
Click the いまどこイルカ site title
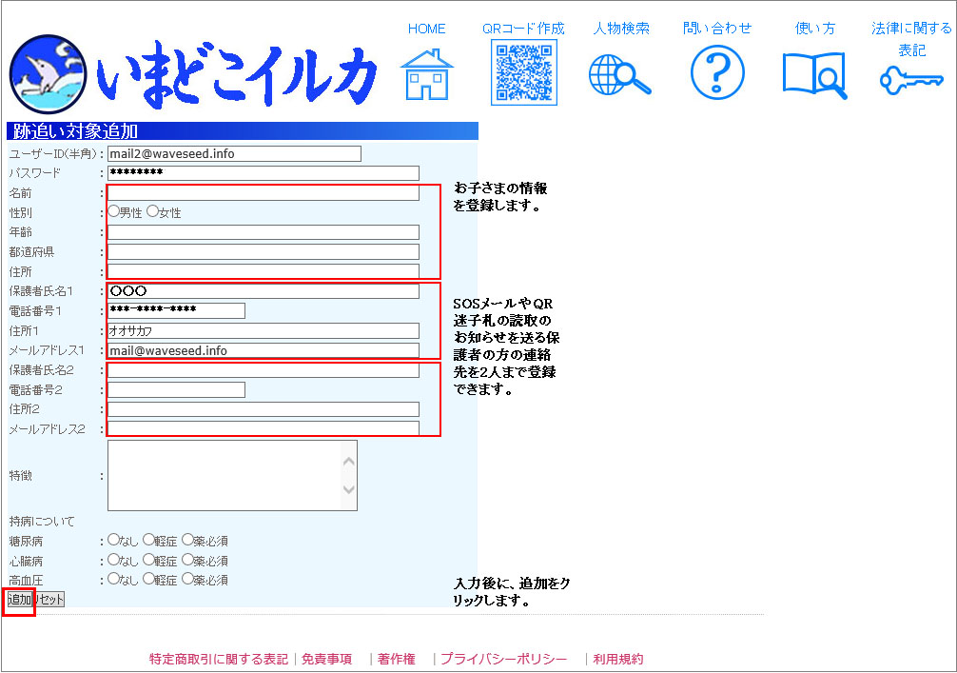[x=236, y=74]
